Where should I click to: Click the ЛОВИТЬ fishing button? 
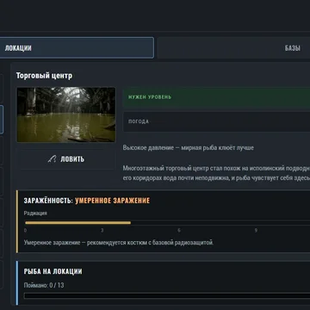66,159
